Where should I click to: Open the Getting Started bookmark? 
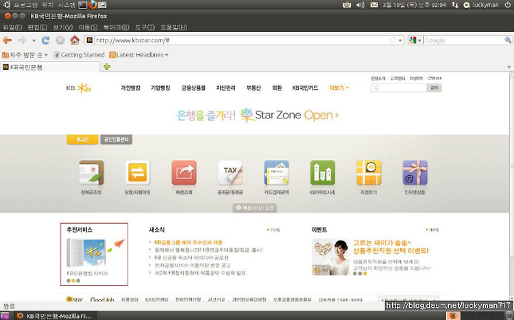click(x=79, y=55)
